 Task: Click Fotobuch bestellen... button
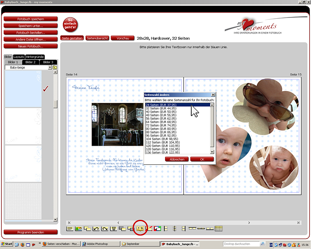point(31,33)
